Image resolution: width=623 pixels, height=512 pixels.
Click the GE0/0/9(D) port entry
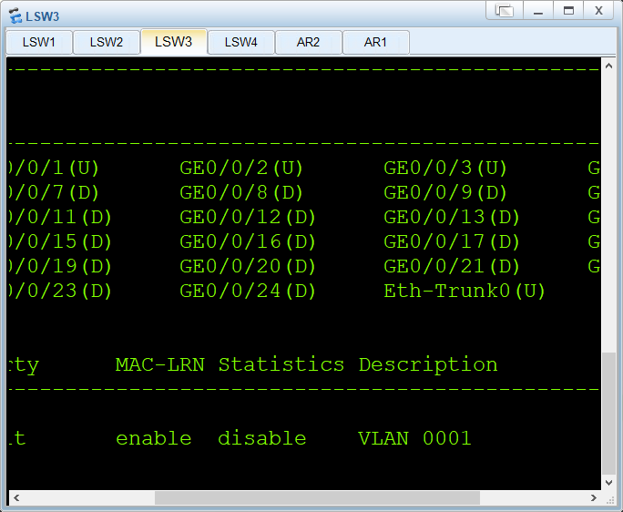click(x=445, y=193)
